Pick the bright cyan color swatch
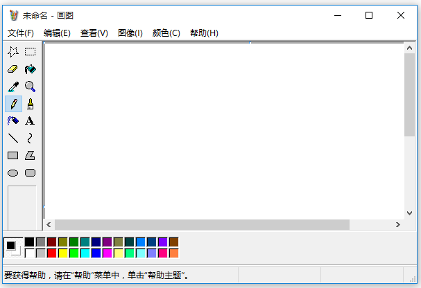The width and height of the screenshot is (421, 288). pyautogui.click(x=85, y=253)
